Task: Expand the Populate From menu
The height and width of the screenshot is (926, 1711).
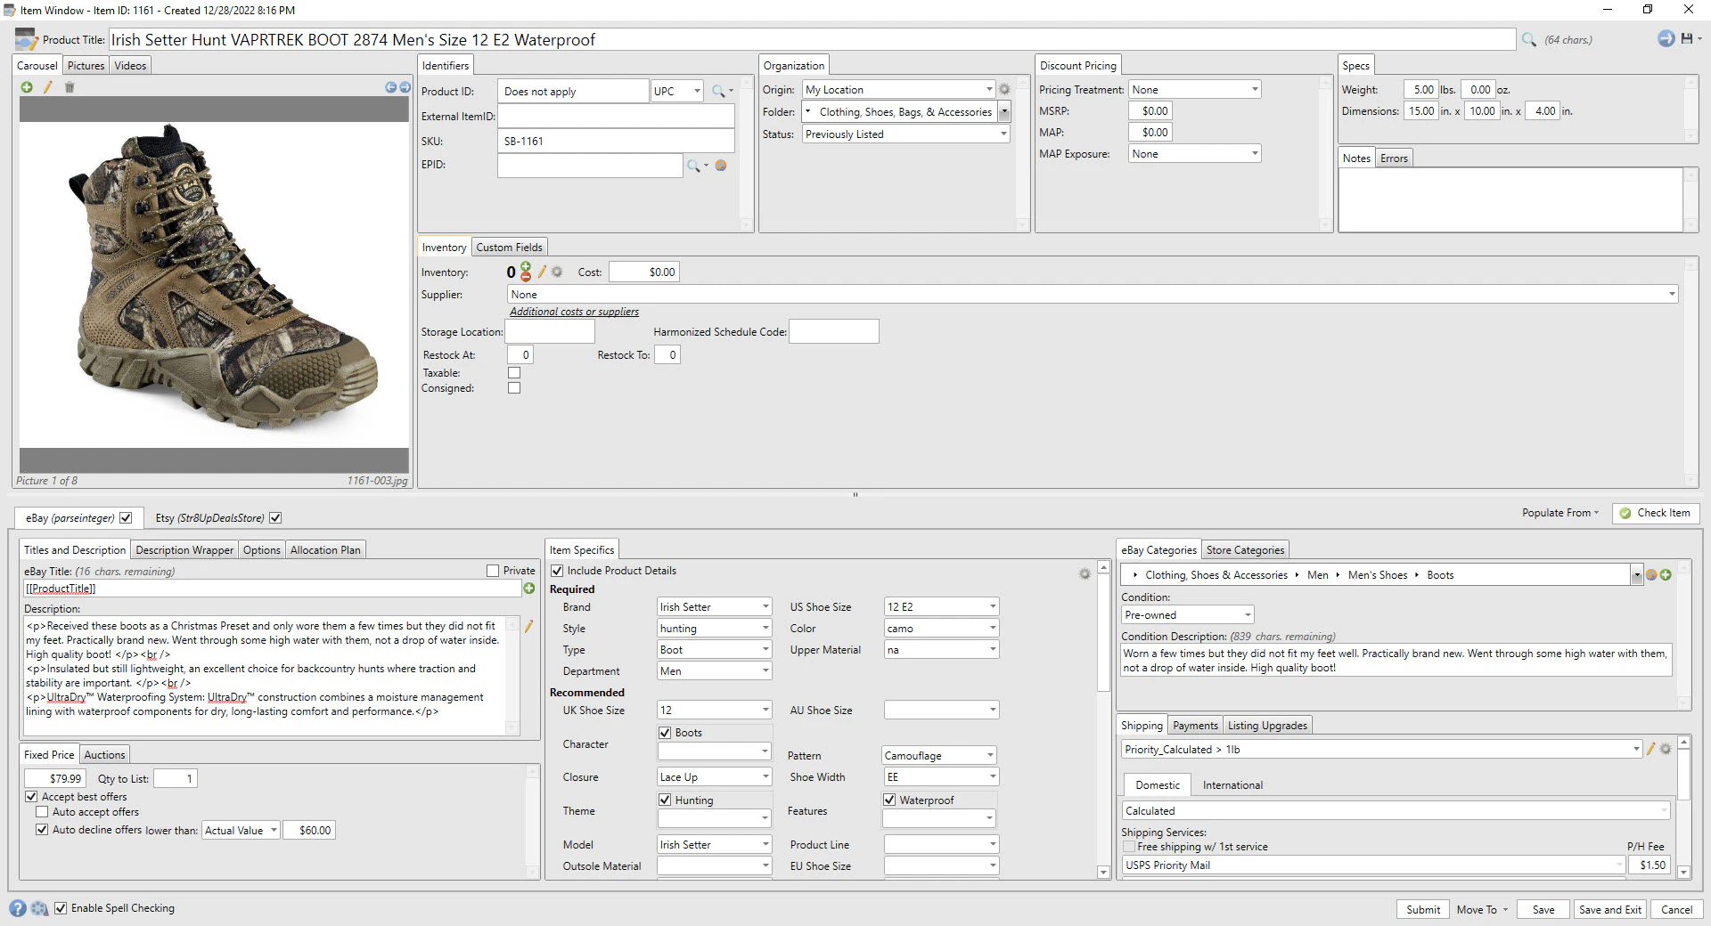Action: click(1560, 513)
